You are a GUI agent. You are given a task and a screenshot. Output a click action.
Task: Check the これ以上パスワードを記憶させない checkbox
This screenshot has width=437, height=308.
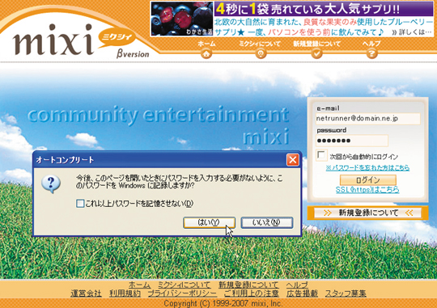80,203
